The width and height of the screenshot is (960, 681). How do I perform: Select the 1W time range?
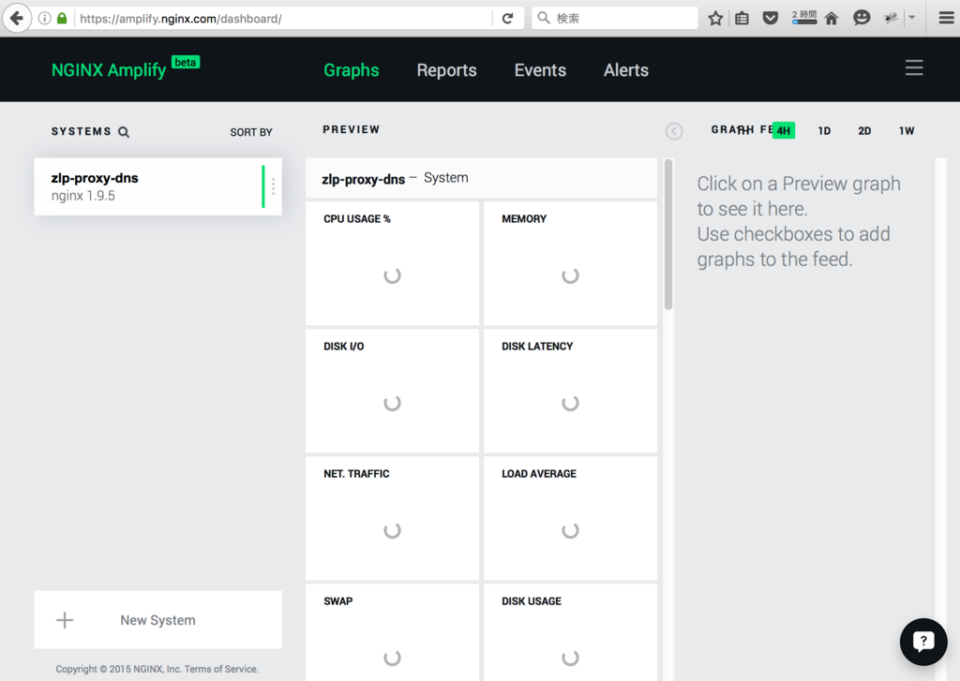click(x=907, y=131)
